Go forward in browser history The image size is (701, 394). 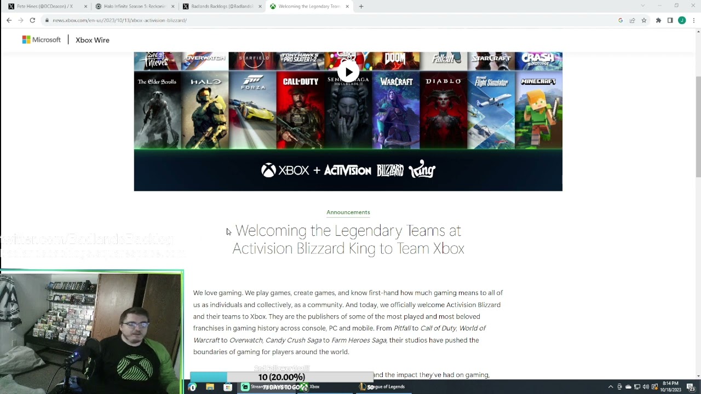(x=21, y=20)
